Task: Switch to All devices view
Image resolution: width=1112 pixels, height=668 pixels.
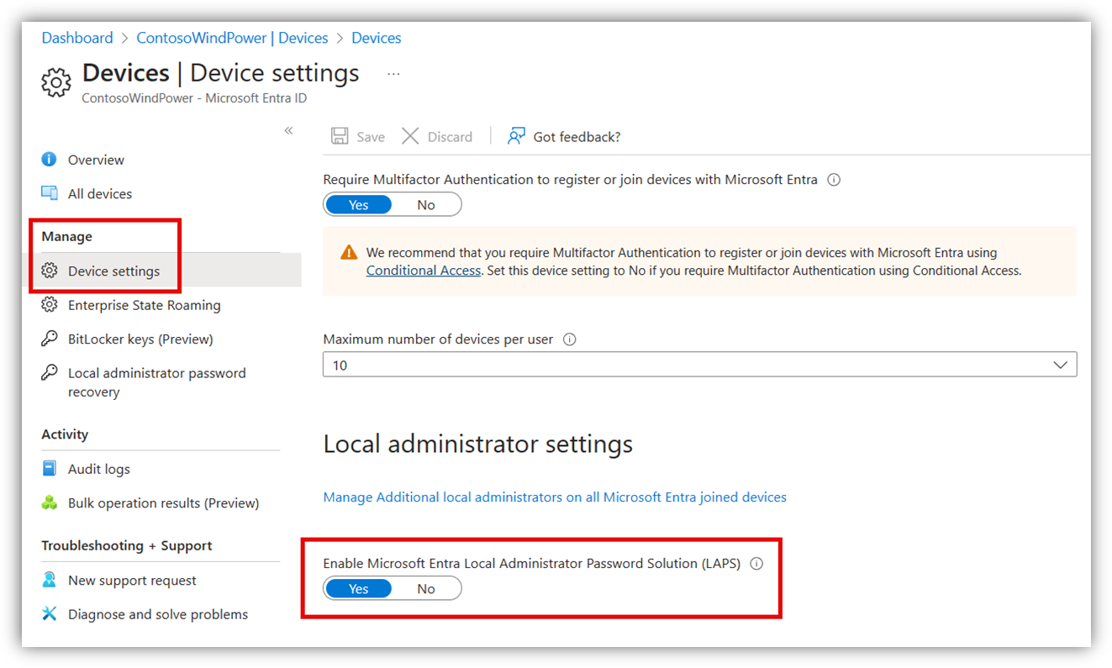Action: [100, 193]
